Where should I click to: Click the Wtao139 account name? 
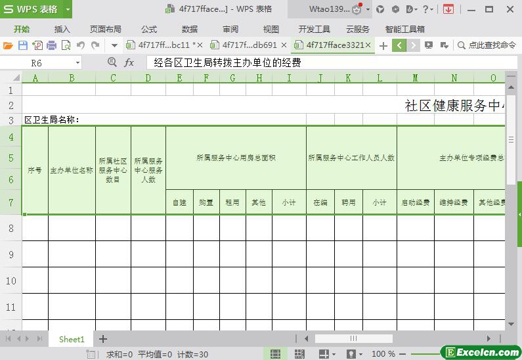[x=329, y=9]
